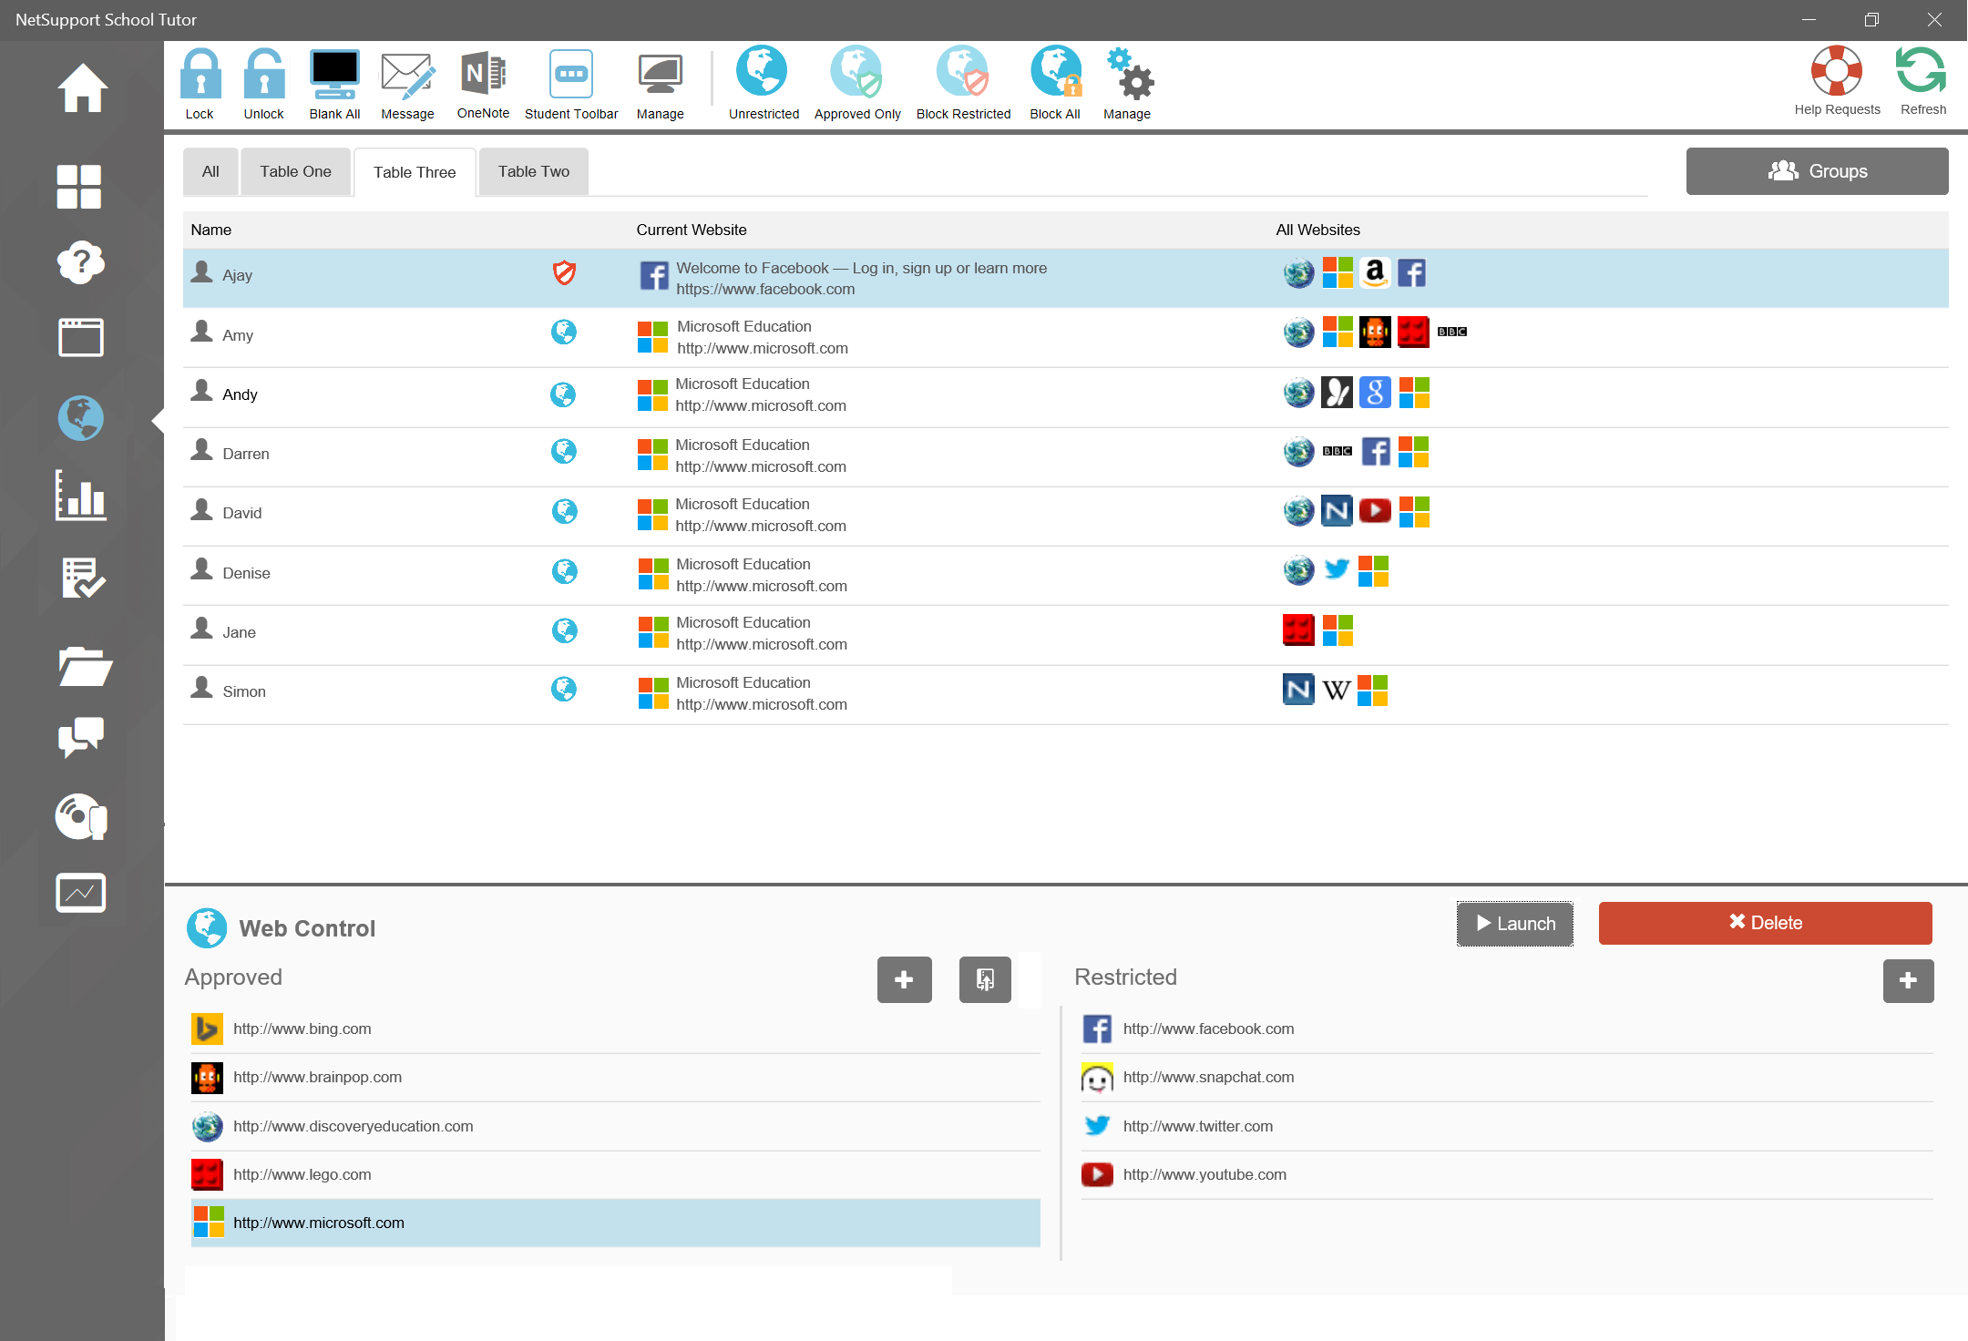Open the Survey bar chart sidebar icon
The height and width of the screenshot is (1341, 1968).
[x=81, y=496]
